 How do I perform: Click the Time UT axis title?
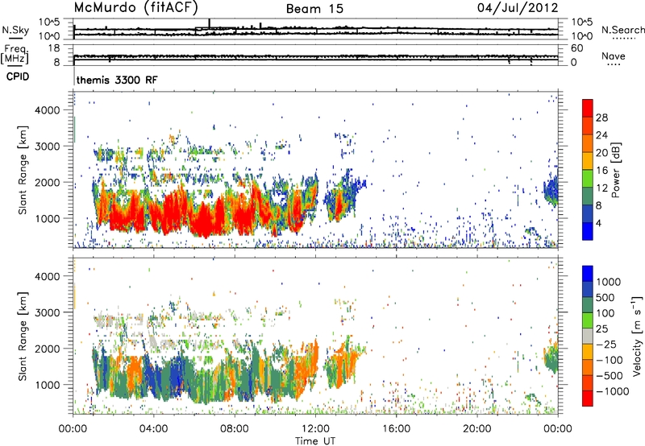coord(315,441)
